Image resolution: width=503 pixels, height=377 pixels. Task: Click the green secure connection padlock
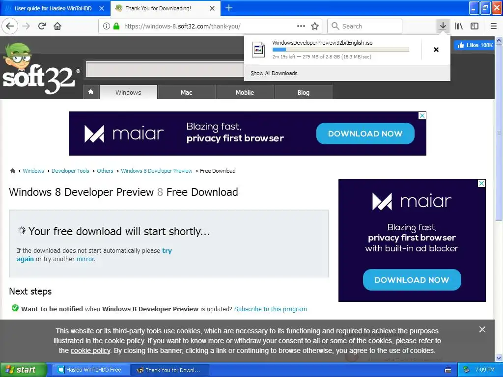point(116,26)
